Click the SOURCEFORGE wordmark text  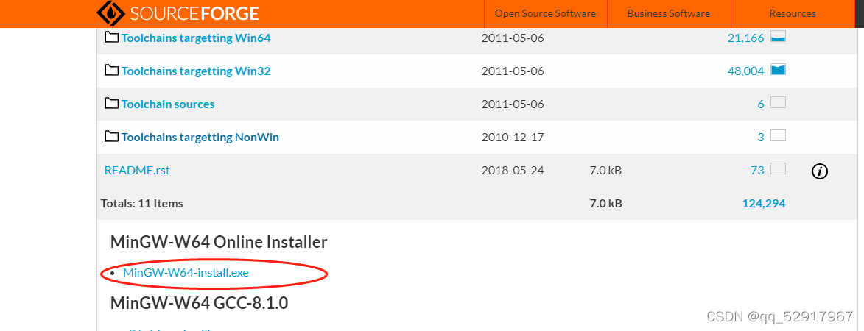pos(194,14)
